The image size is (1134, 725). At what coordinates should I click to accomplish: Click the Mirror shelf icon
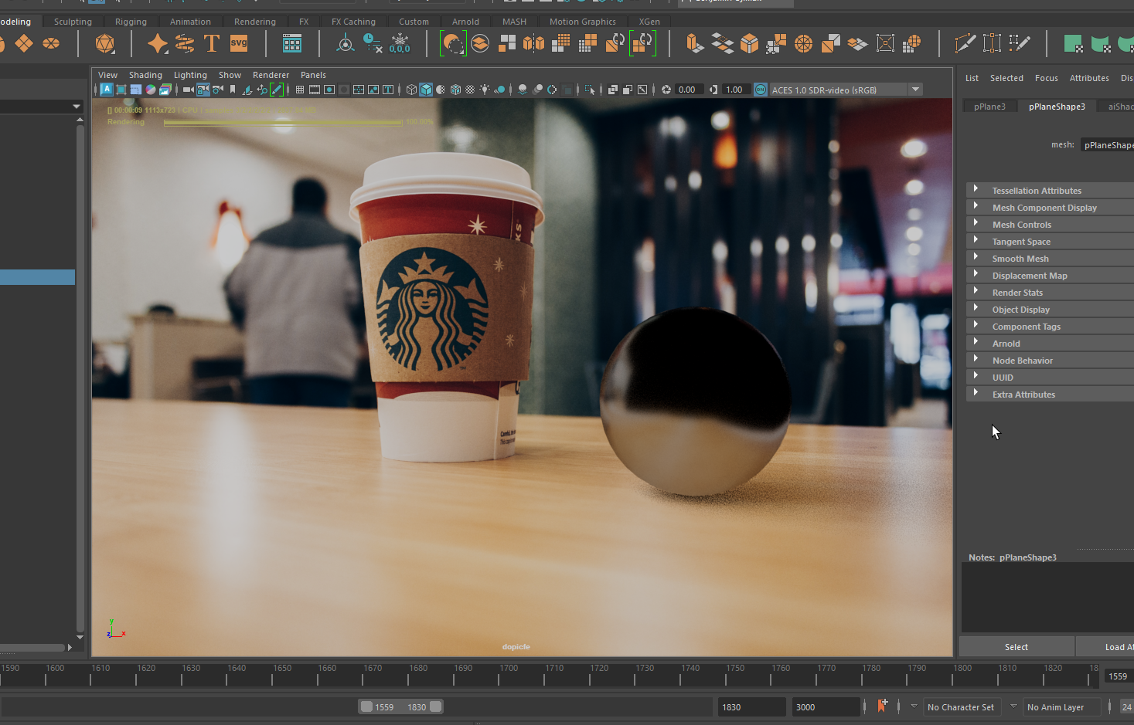tap(534, 44)
